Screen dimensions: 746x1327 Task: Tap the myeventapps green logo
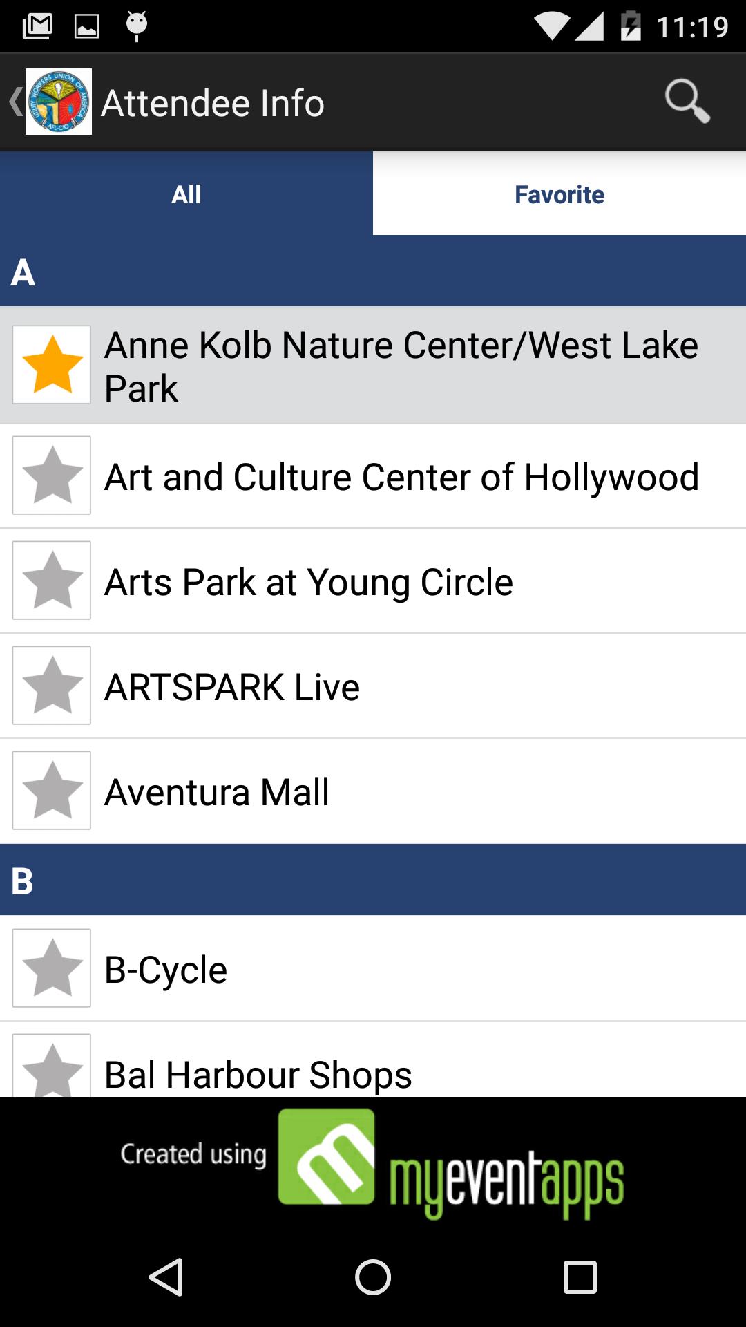[x=326, y=1157]
